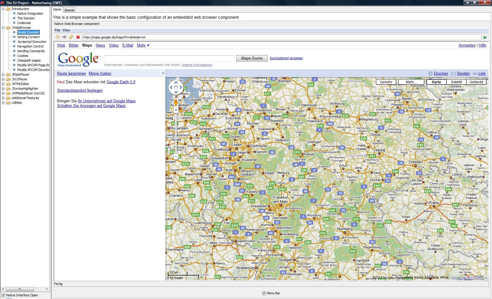Open the Route berechnen link
The image size is (492, 299).
71,74
